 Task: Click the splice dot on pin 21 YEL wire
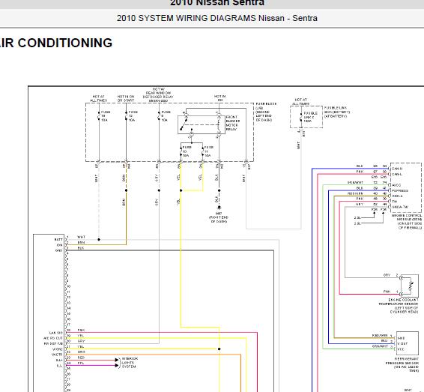click(219, 349)
